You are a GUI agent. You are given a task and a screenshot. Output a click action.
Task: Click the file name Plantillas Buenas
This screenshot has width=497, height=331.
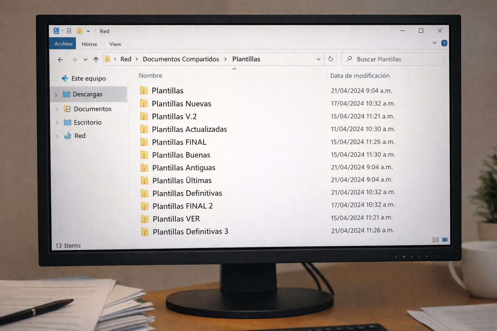point(181,155)
